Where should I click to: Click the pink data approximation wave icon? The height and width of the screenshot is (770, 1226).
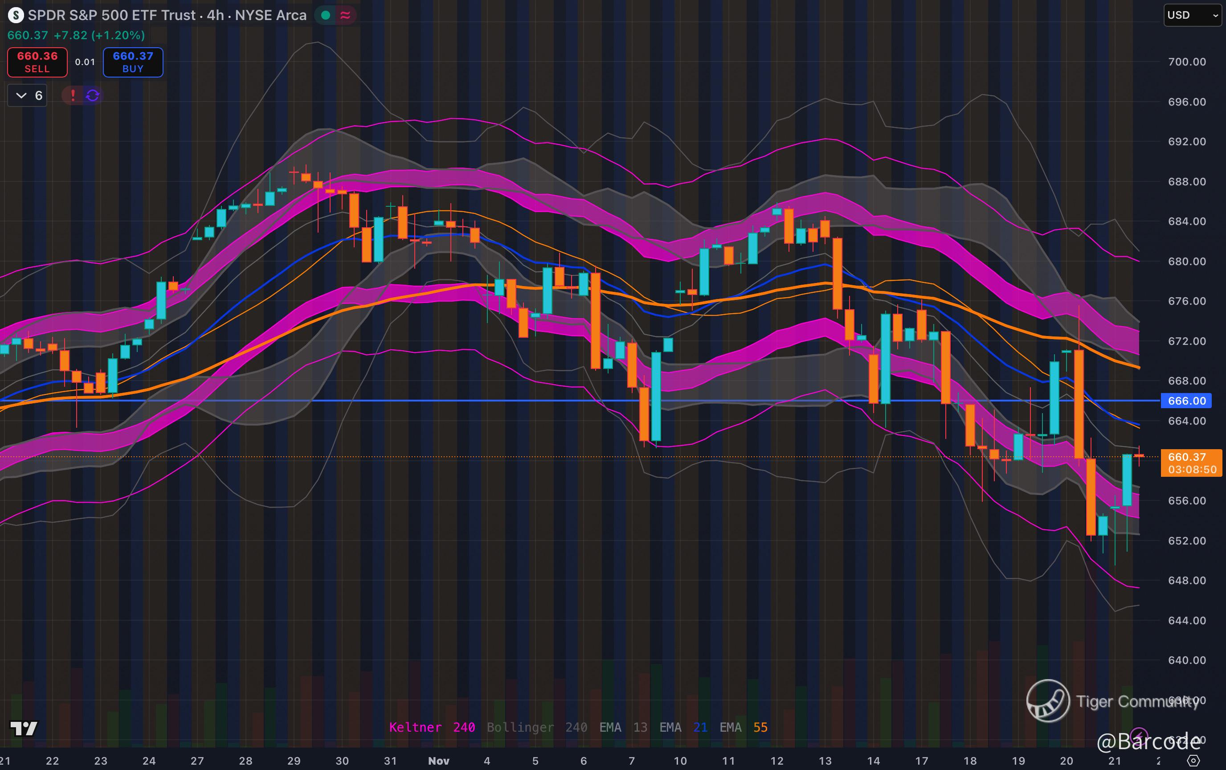click(x=345, y=15)
